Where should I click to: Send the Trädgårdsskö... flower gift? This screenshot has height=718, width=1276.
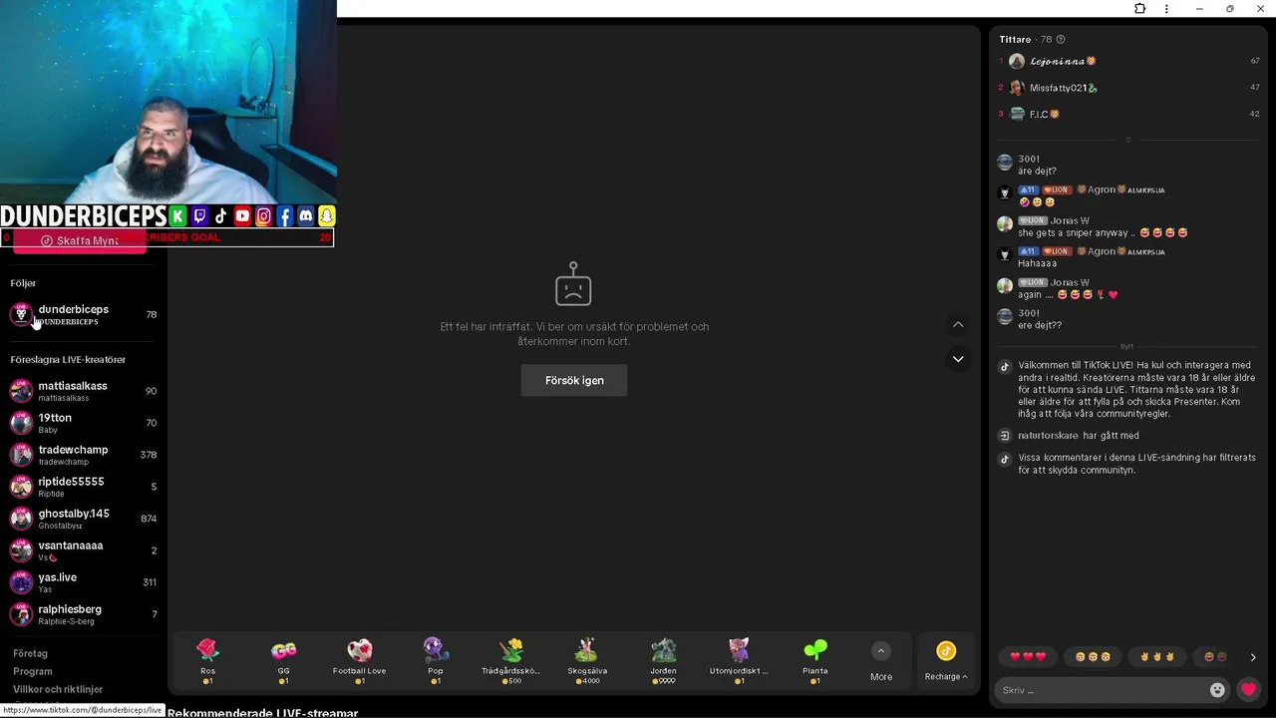pos(511,661)
